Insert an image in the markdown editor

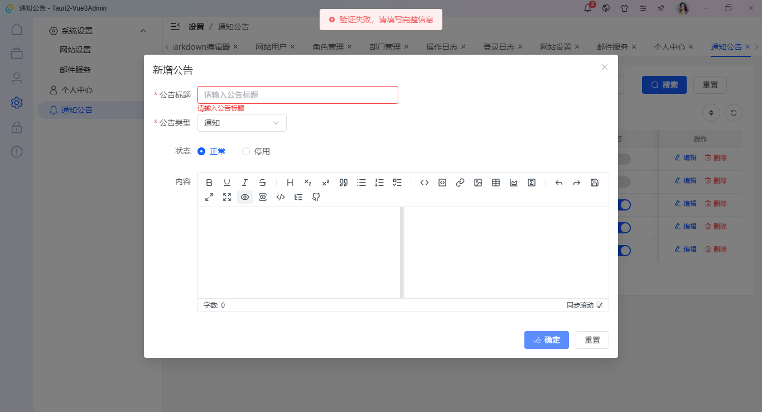(478, 183)
